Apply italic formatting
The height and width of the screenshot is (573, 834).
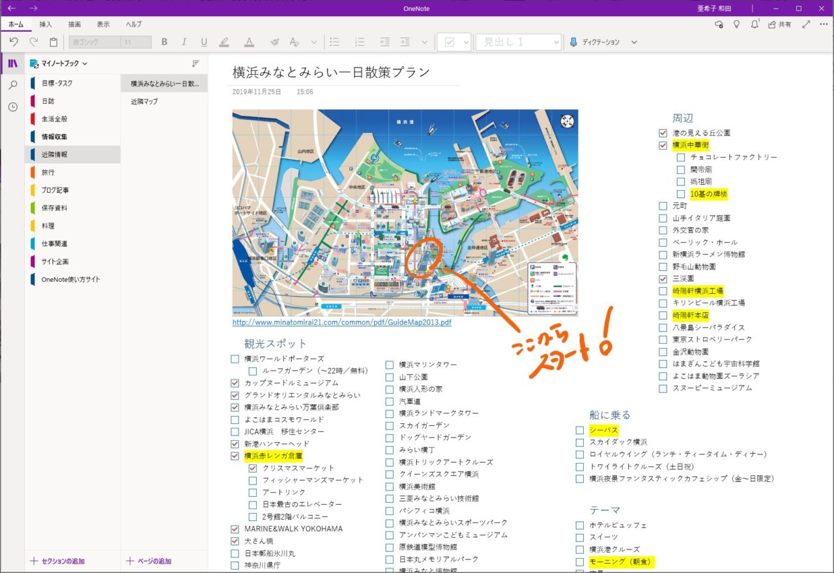[x=184, y=42]
